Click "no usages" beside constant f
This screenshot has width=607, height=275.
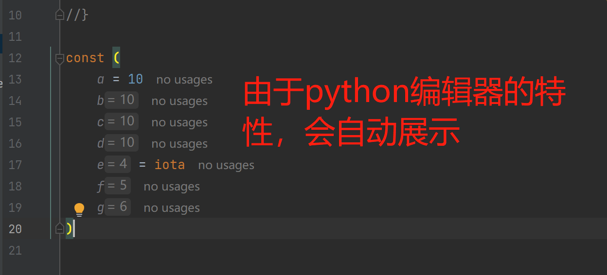pyautogui.click(x=172, y=187)
